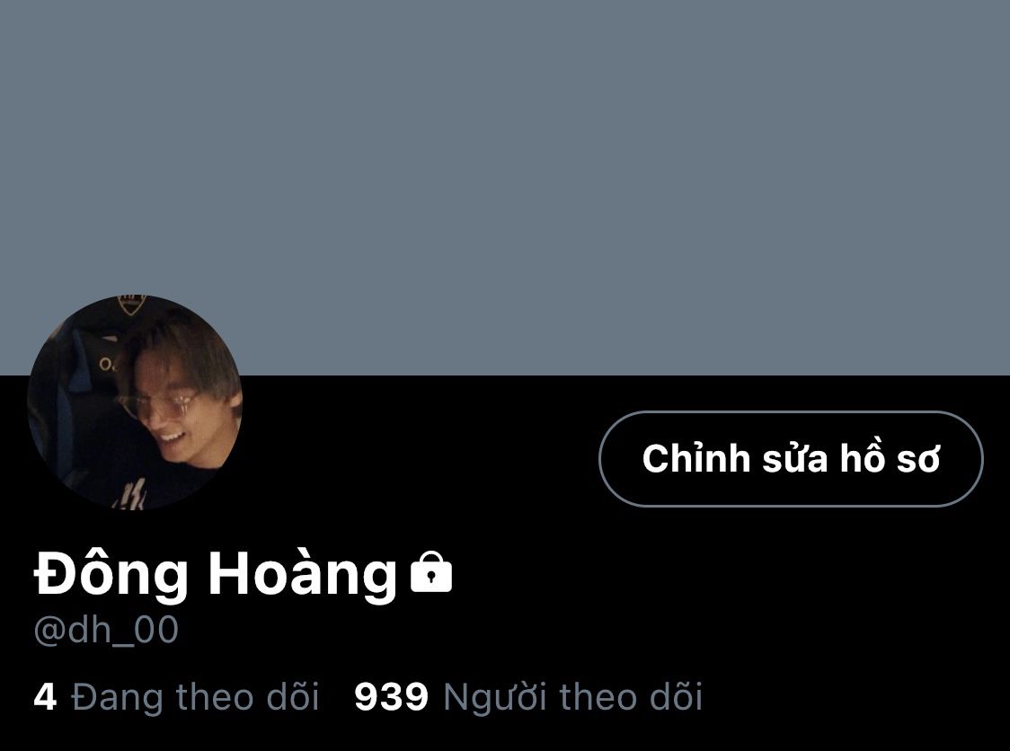Click the Chỉnh sửa hồ sơ button
Viewport: 1010px width, 751px height.
pos(791,458)
